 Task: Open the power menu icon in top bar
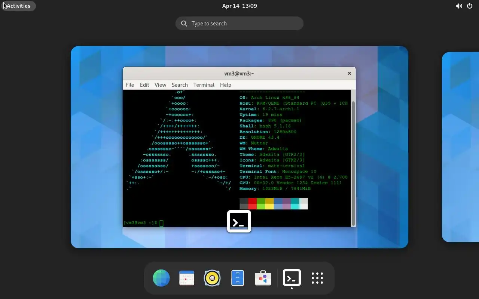click(470, 6)
